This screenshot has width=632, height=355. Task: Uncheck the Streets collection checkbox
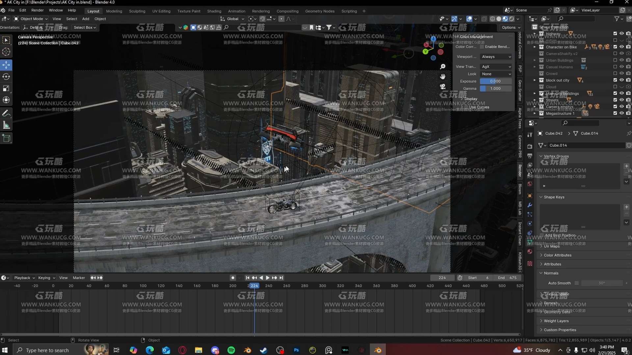615,100
